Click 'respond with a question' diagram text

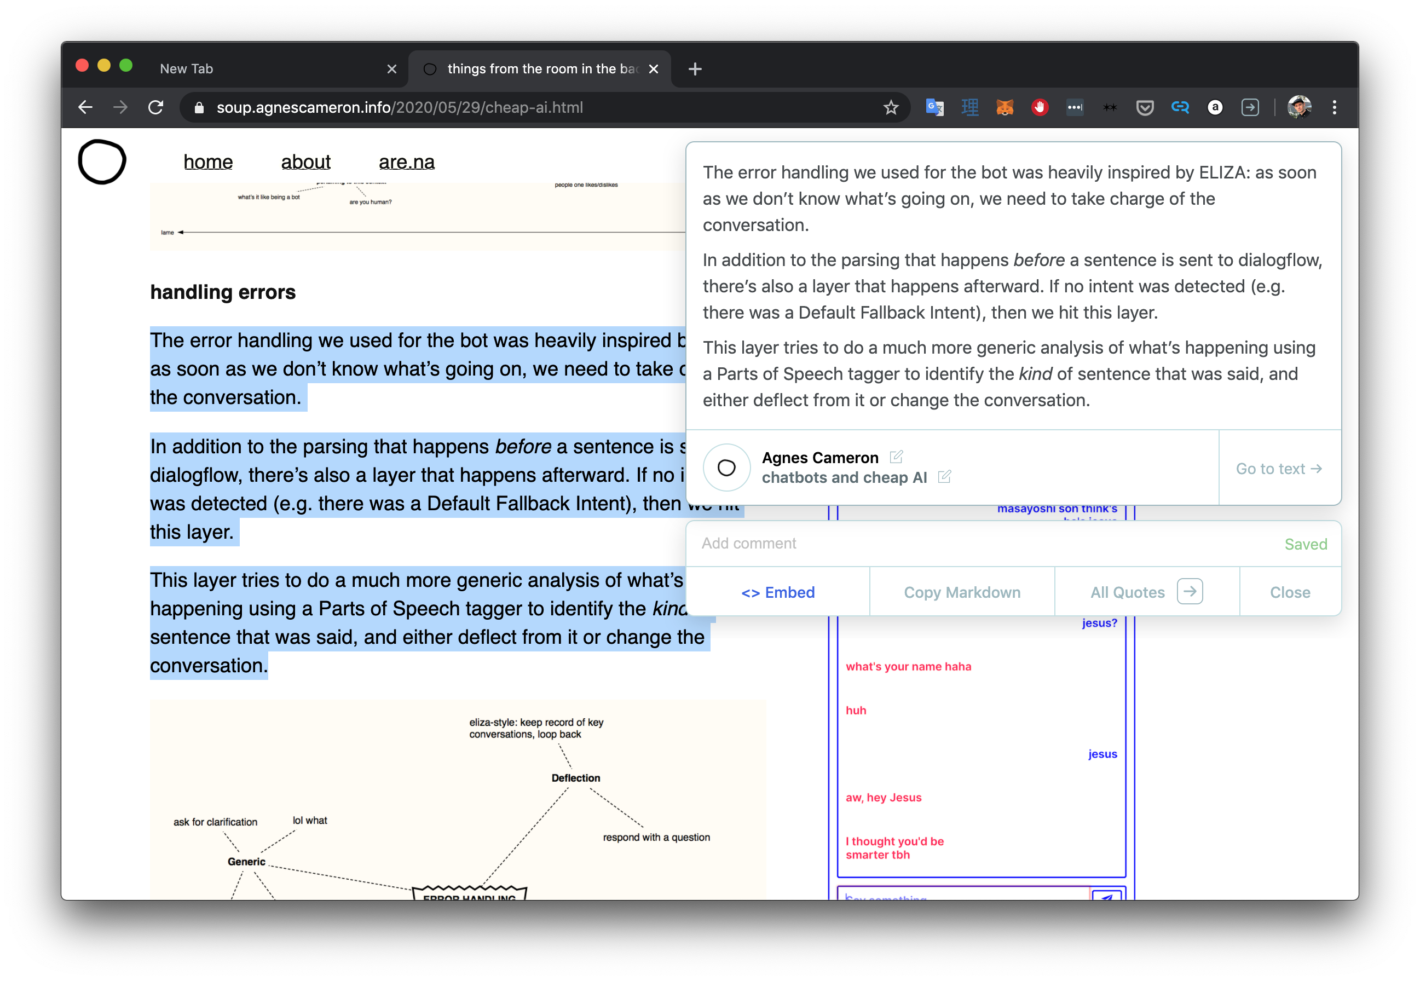[656, 837]
